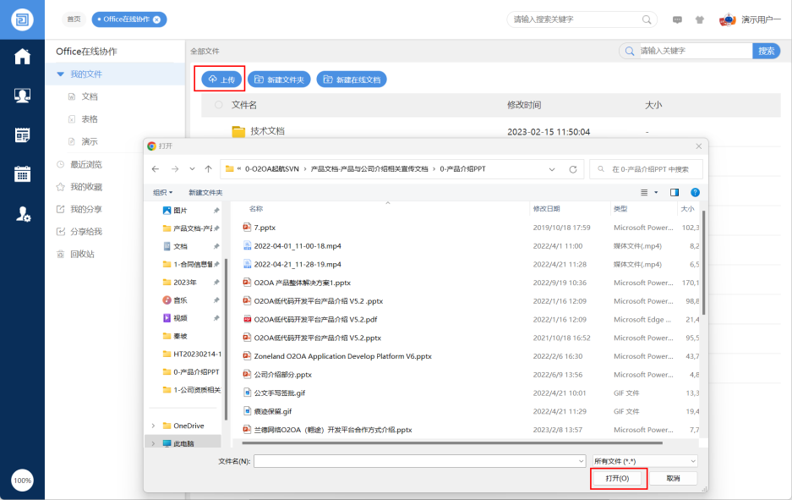The height and width of the screenshot is (500, 792).
Task: Expand the OneDrive tree node
Action: [153, 426]
